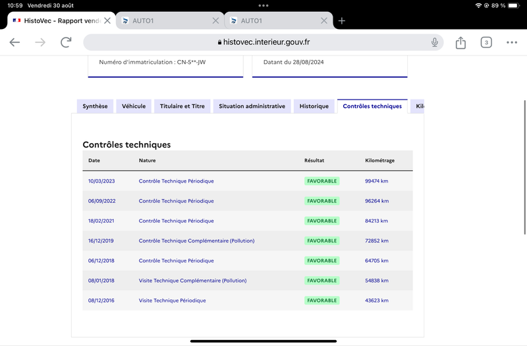Click the Nature column header
The height and width of the screenshot is (346, 527).
[147, 160]
